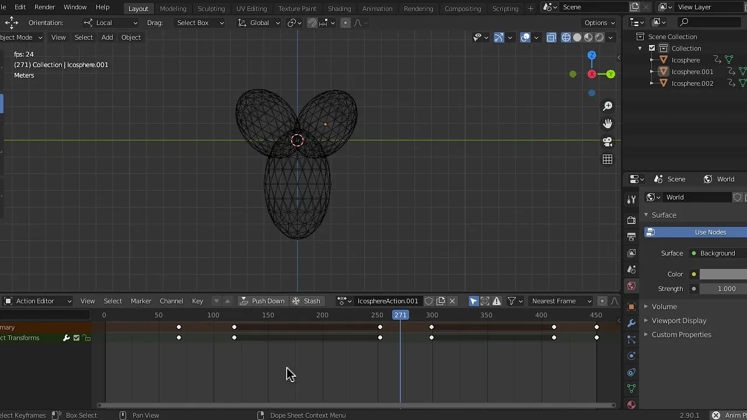Open the Material properties sphere icon

click(631, 404)
